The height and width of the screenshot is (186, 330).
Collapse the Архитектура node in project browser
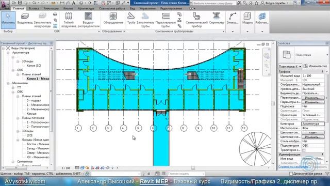[x=8, y=53]
